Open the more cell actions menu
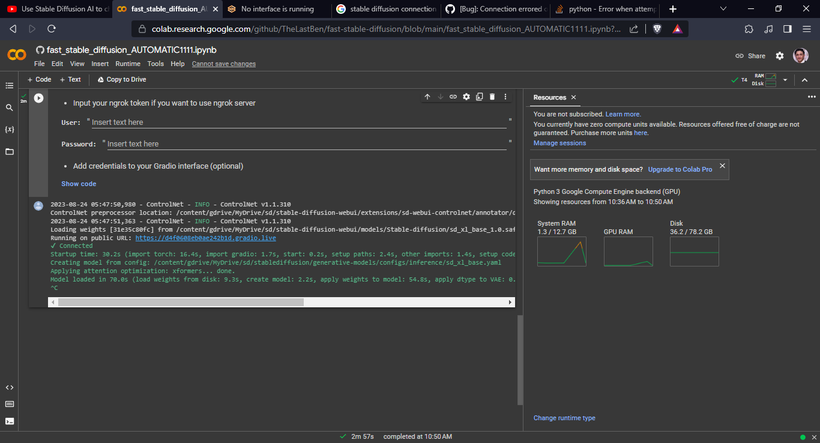Viewport: 820px width, 443px height. click(x=505, y=96)
